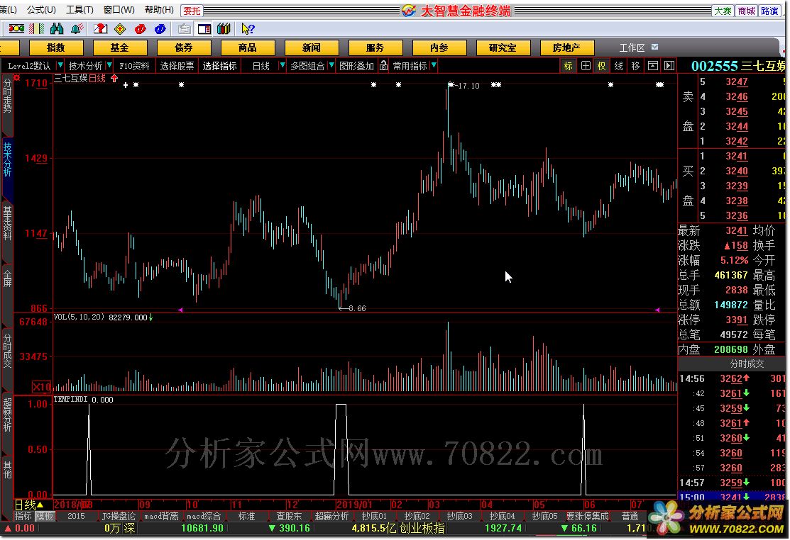Activate the context help cursor icon
This screenshot has height=540, width=790.
coord(248,28)
